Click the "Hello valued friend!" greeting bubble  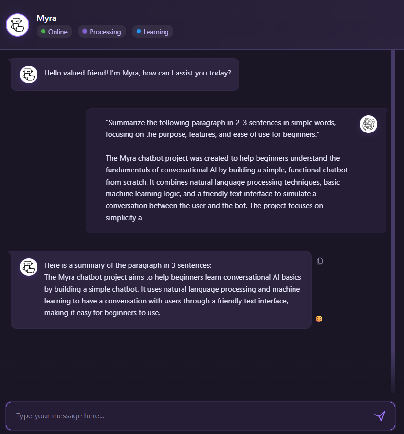tap(138, 74)
